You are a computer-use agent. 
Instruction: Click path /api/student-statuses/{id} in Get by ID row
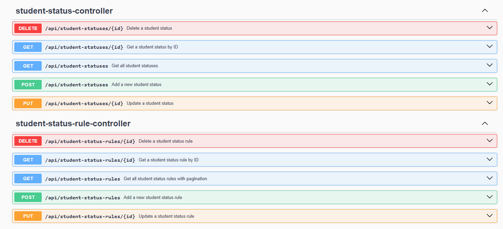point(84,47)
